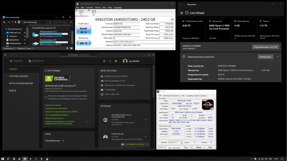The image size is (287, 161).
Task: Open the Graphics tab in CPU-Z
Action: click(x=190, y=96)
